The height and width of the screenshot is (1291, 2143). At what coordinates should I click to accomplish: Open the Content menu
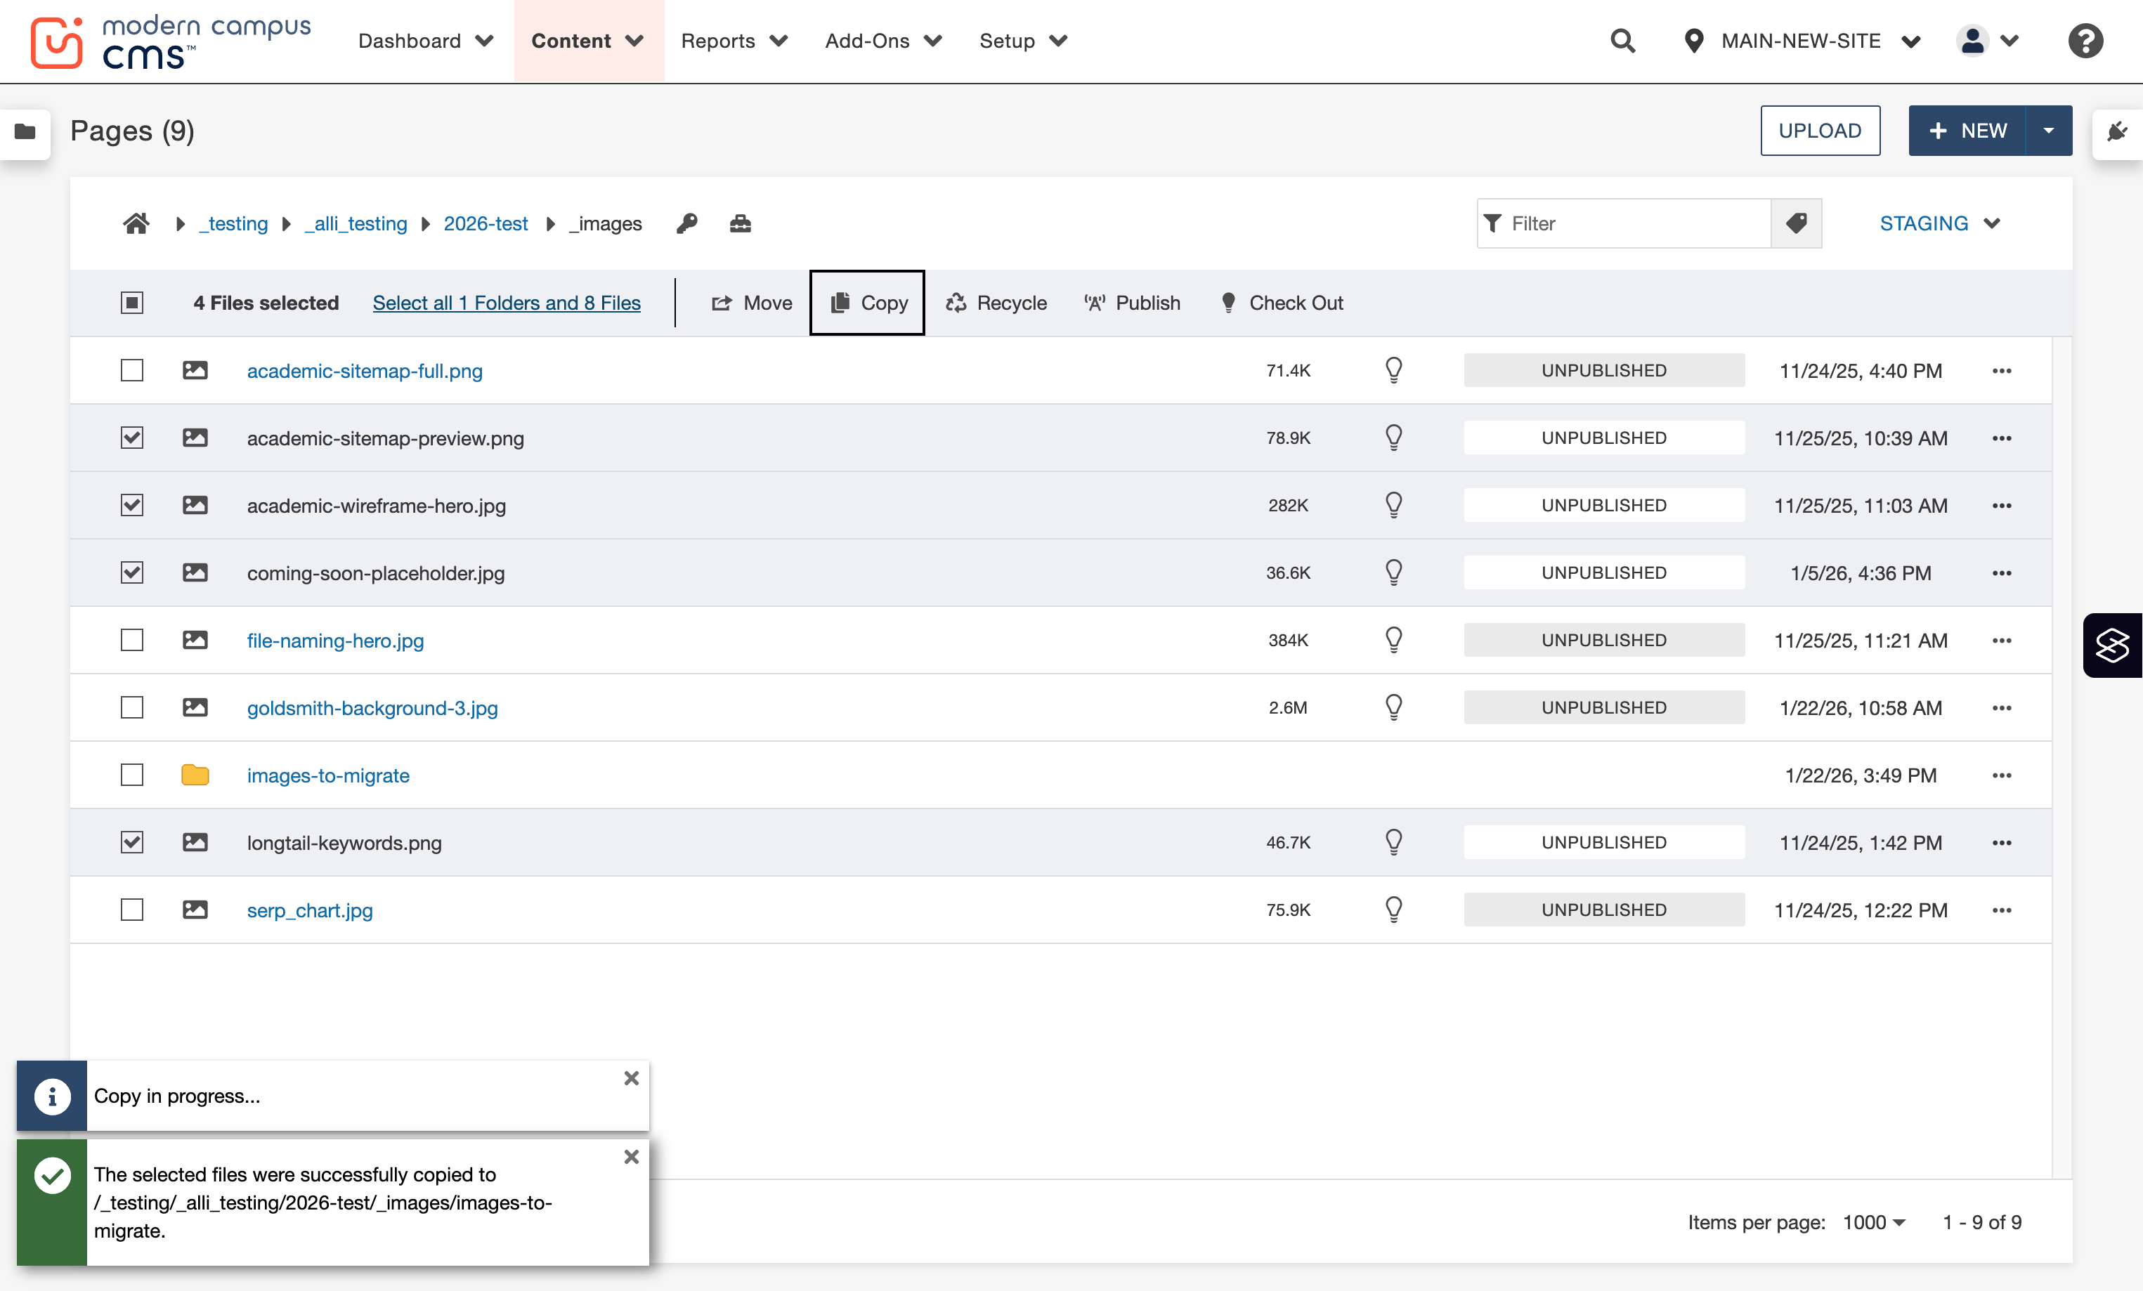point(589,41)
